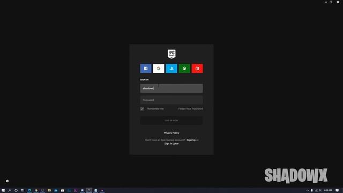This screenshot has height=193, width=343.
Task: Open the Forgot Your Password link
Action: click(190, 109)
